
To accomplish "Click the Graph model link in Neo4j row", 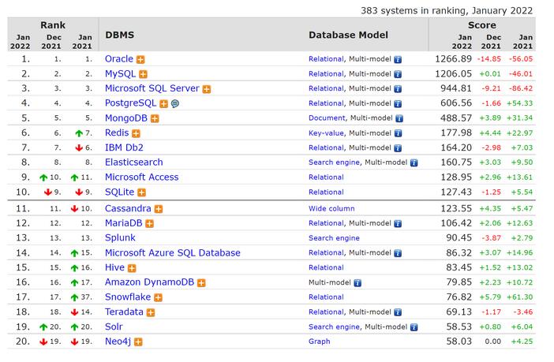I will 320,341.
